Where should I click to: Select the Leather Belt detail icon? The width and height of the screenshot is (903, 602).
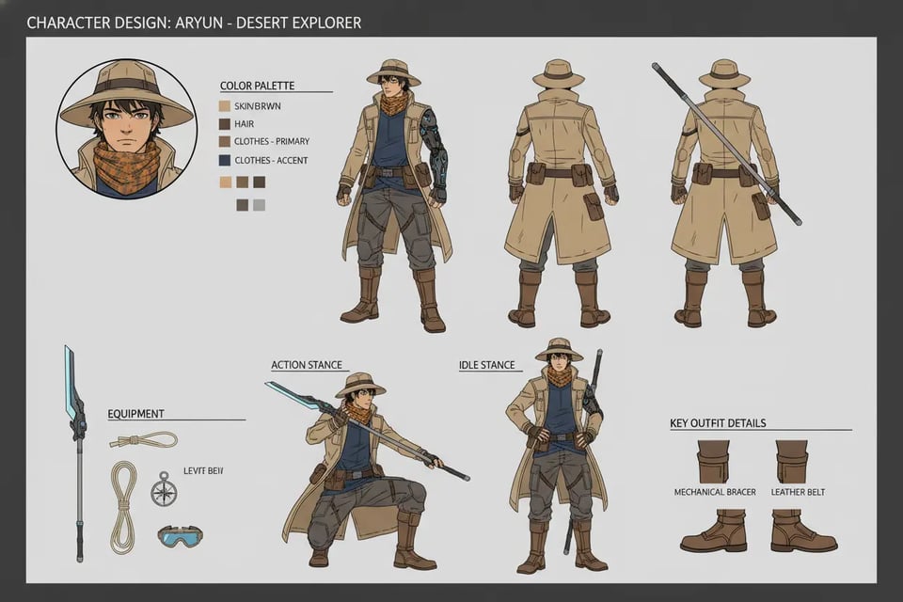[x=790, y=461]
